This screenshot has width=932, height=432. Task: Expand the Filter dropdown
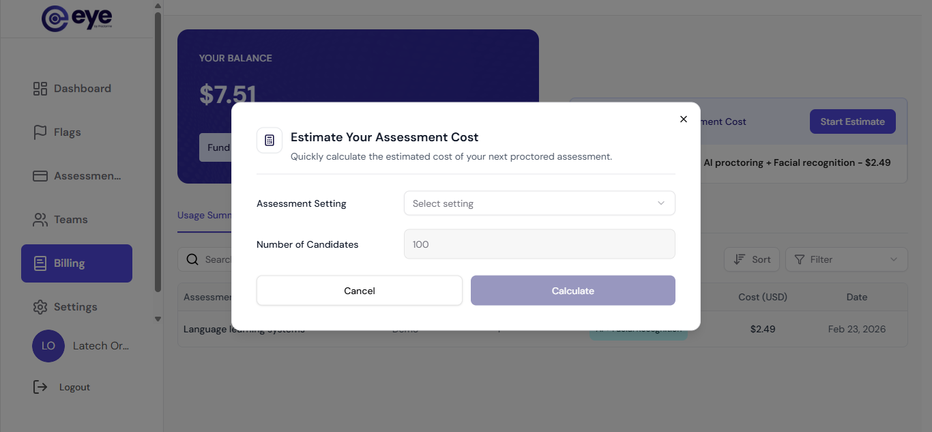pos(847,259)
